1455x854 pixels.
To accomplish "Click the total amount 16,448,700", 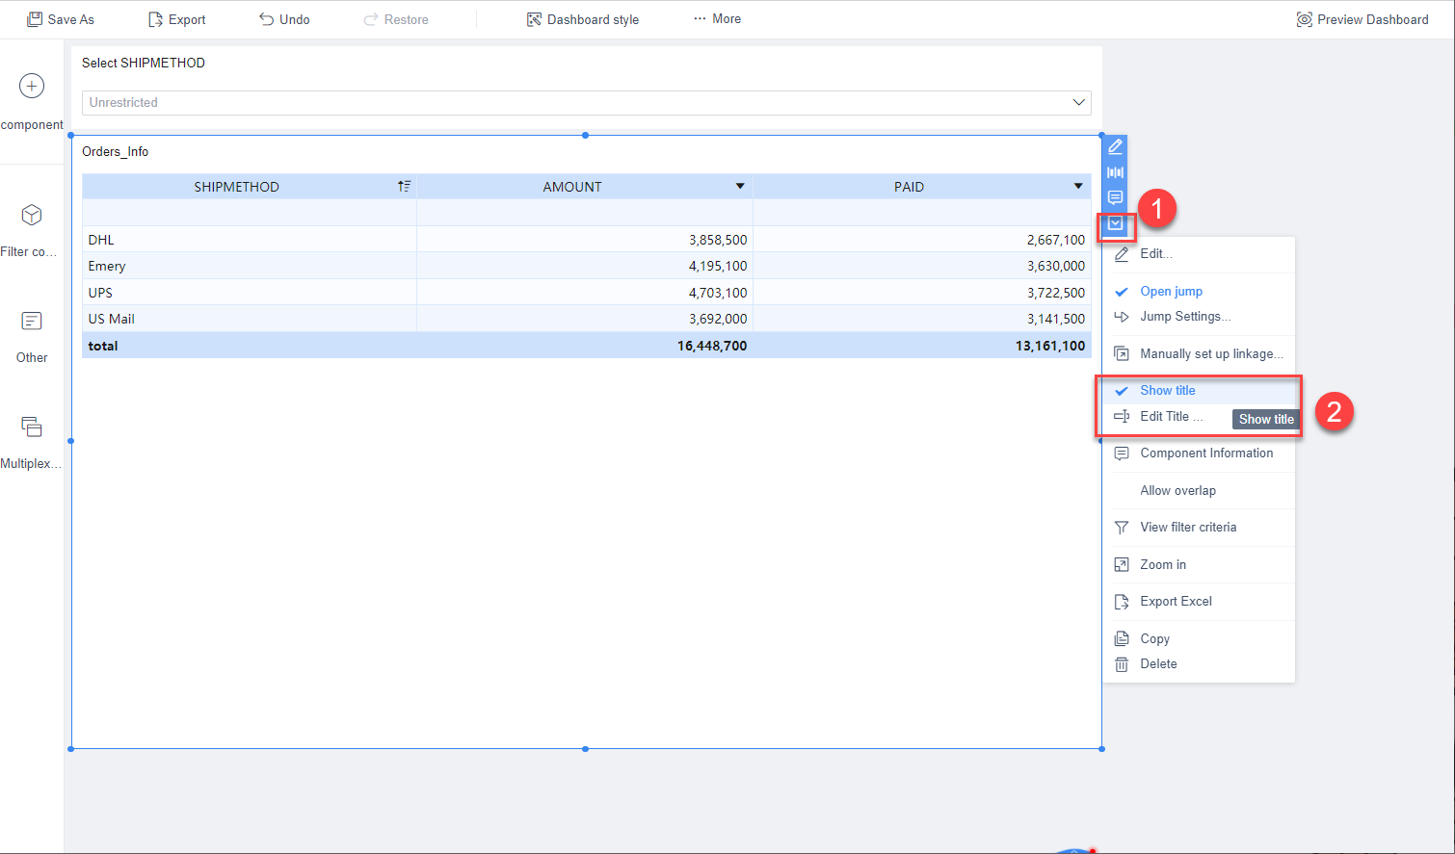I will [x=712, y=346].
